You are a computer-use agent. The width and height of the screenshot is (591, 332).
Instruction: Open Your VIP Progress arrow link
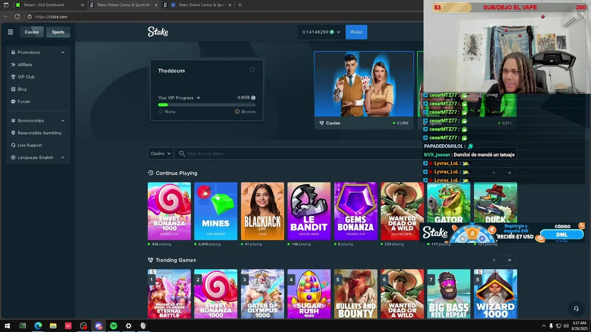pos(179,98)
